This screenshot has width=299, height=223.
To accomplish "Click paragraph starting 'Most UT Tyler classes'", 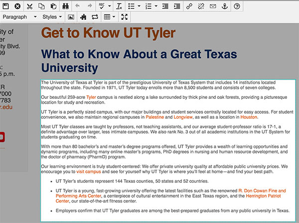I will (165, 132).
